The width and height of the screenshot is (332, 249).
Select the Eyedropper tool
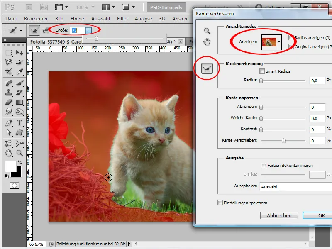pos(20,72)
